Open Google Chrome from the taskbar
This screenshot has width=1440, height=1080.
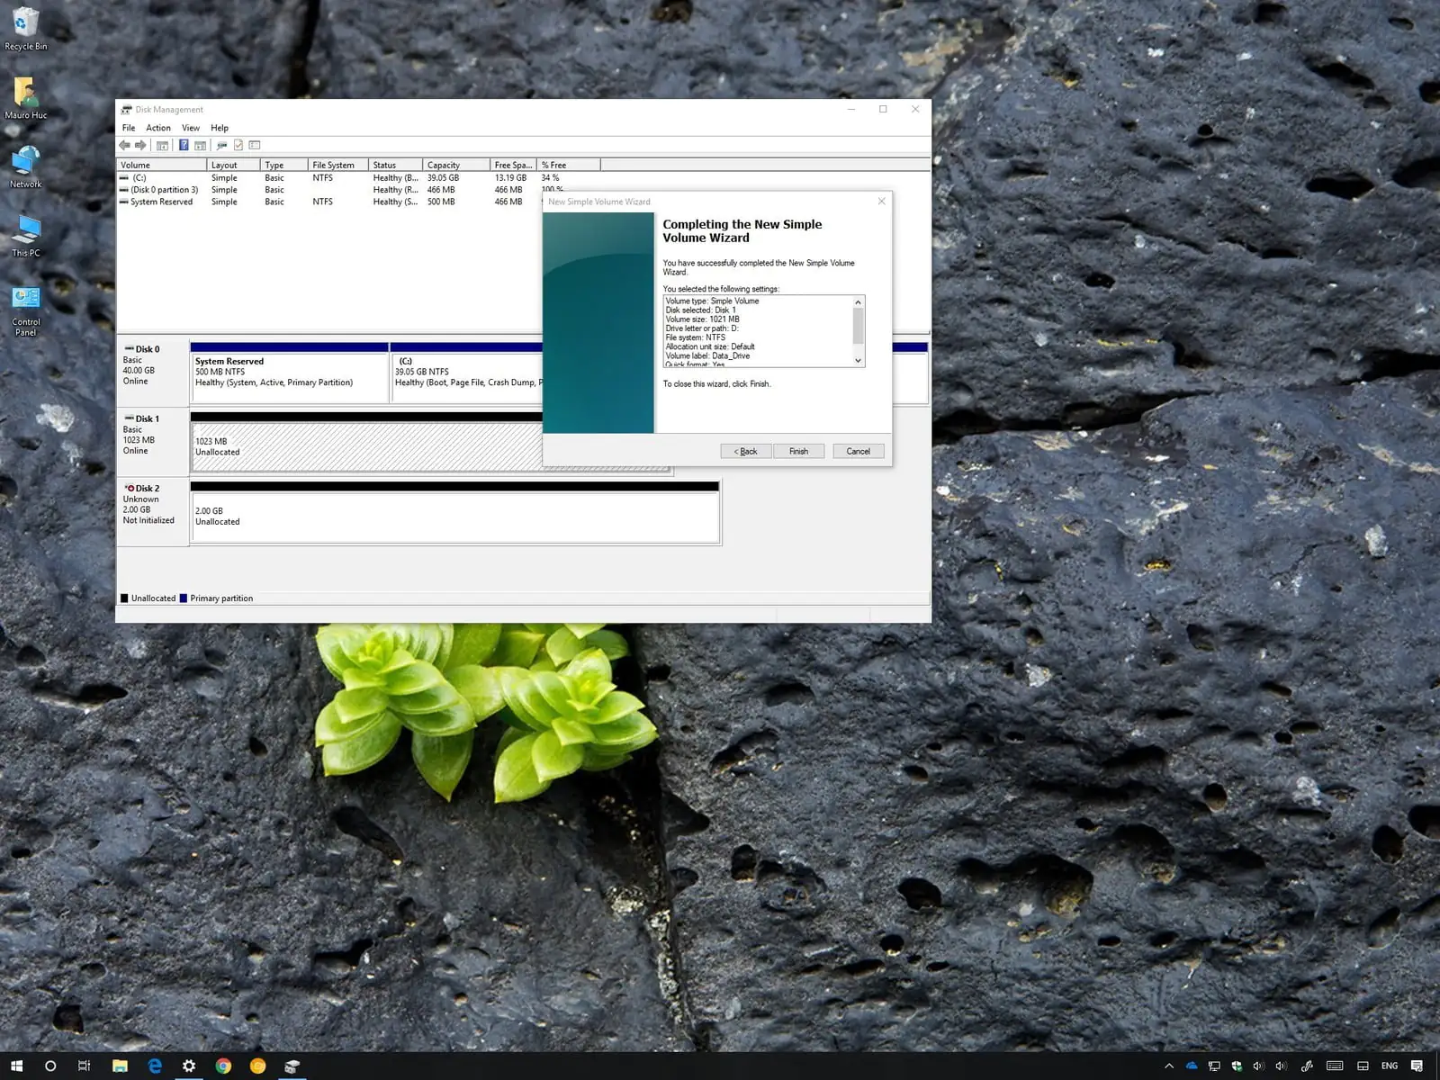coord(223,1066)
